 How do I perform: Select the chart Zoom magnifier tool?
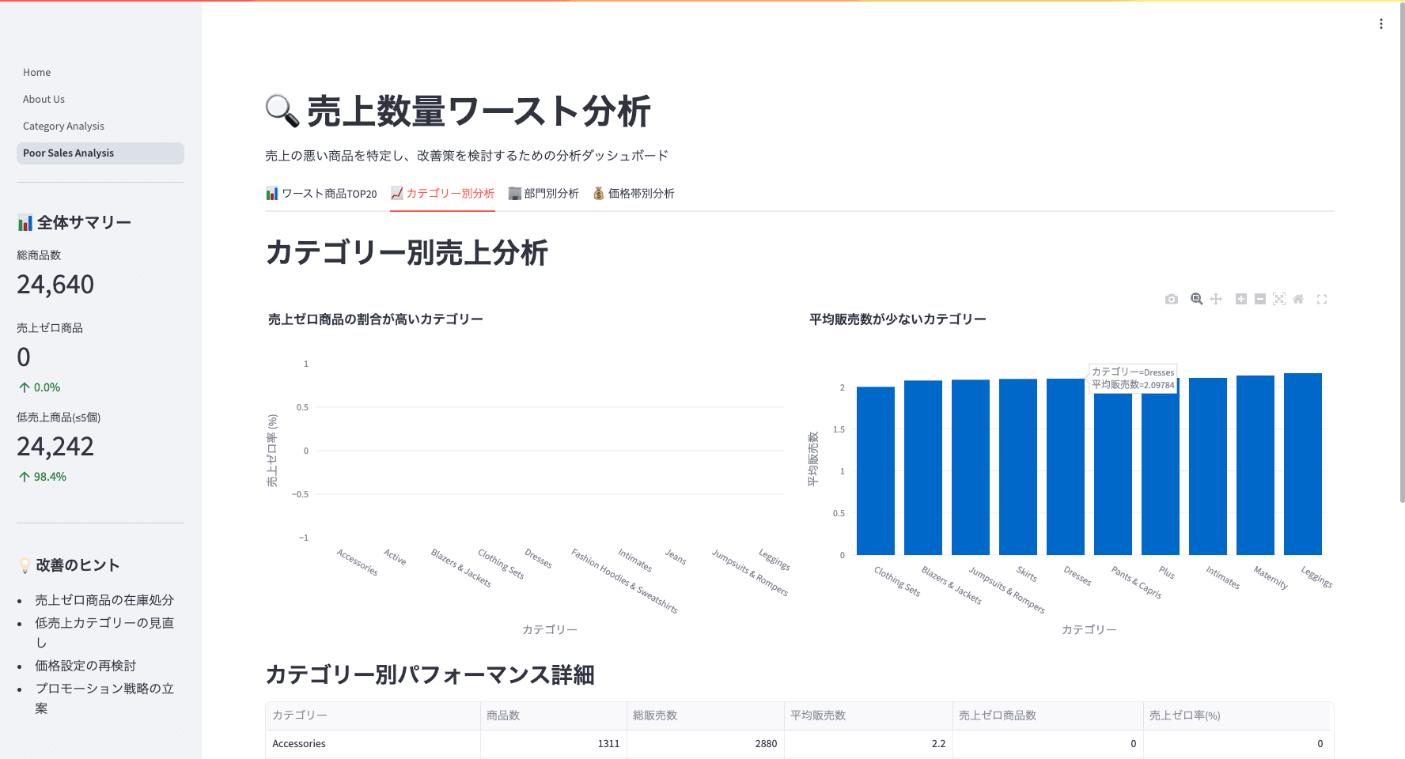[1197, 299]
